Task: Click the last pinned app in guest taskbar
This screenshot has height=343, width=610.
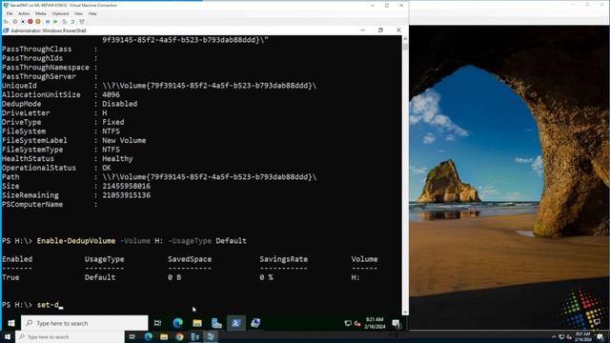Action: click(255, 323)
